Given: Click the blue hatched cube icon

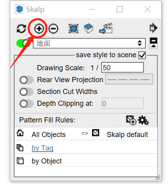Looking at the screenshot, I should (x=89, y=28).
